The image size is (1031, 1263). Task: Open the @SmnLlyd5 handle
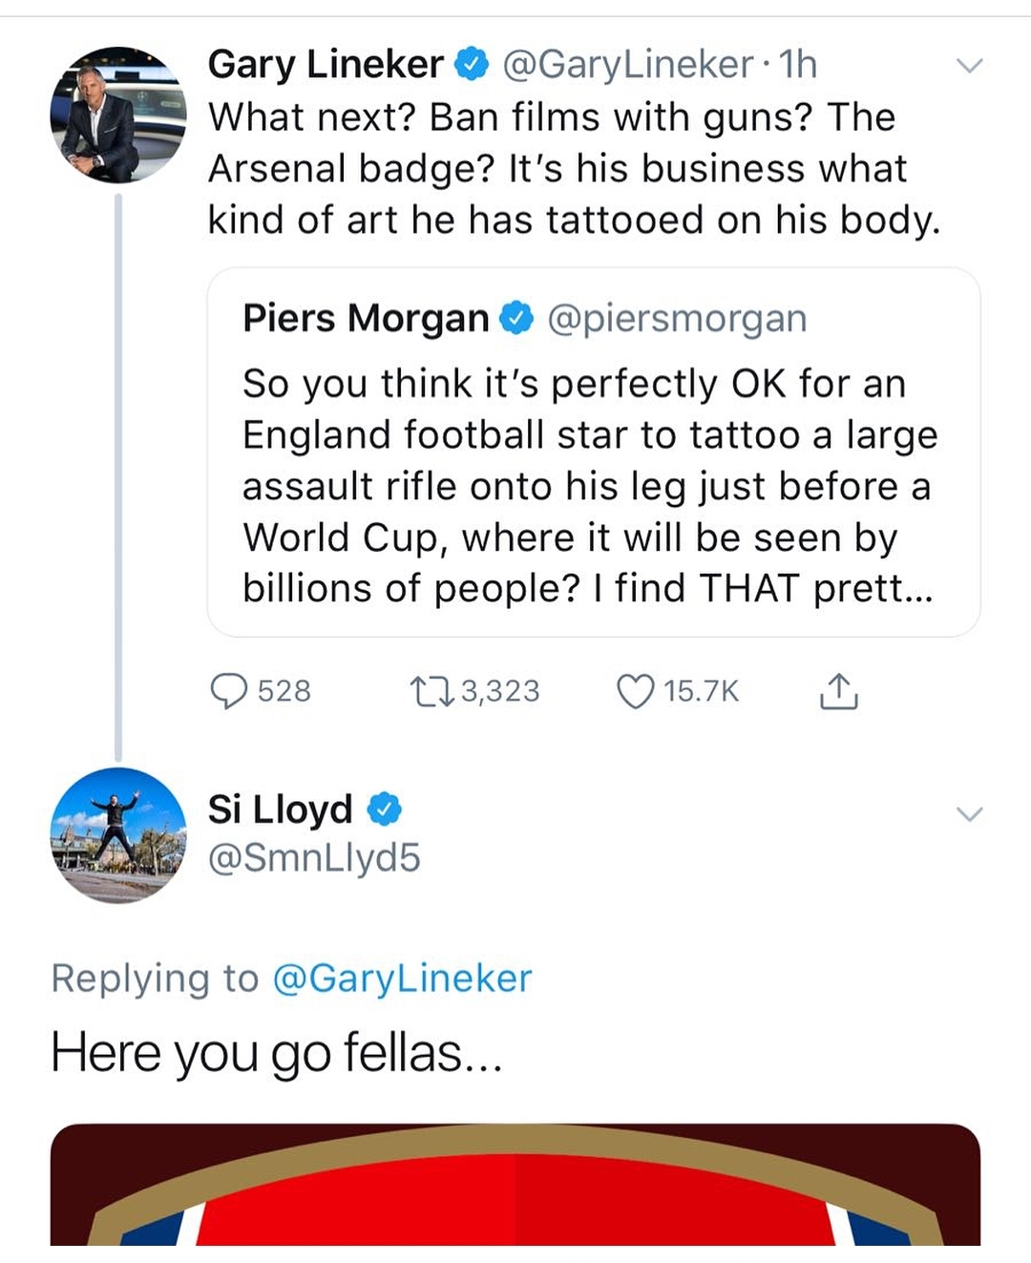point(314,858)
